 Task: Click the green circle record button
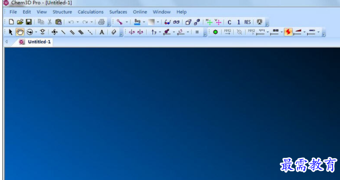pos(215,32)
